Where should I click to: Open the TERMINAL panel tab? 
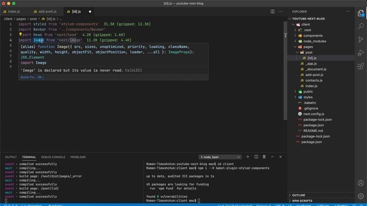(x=29, y=157)
